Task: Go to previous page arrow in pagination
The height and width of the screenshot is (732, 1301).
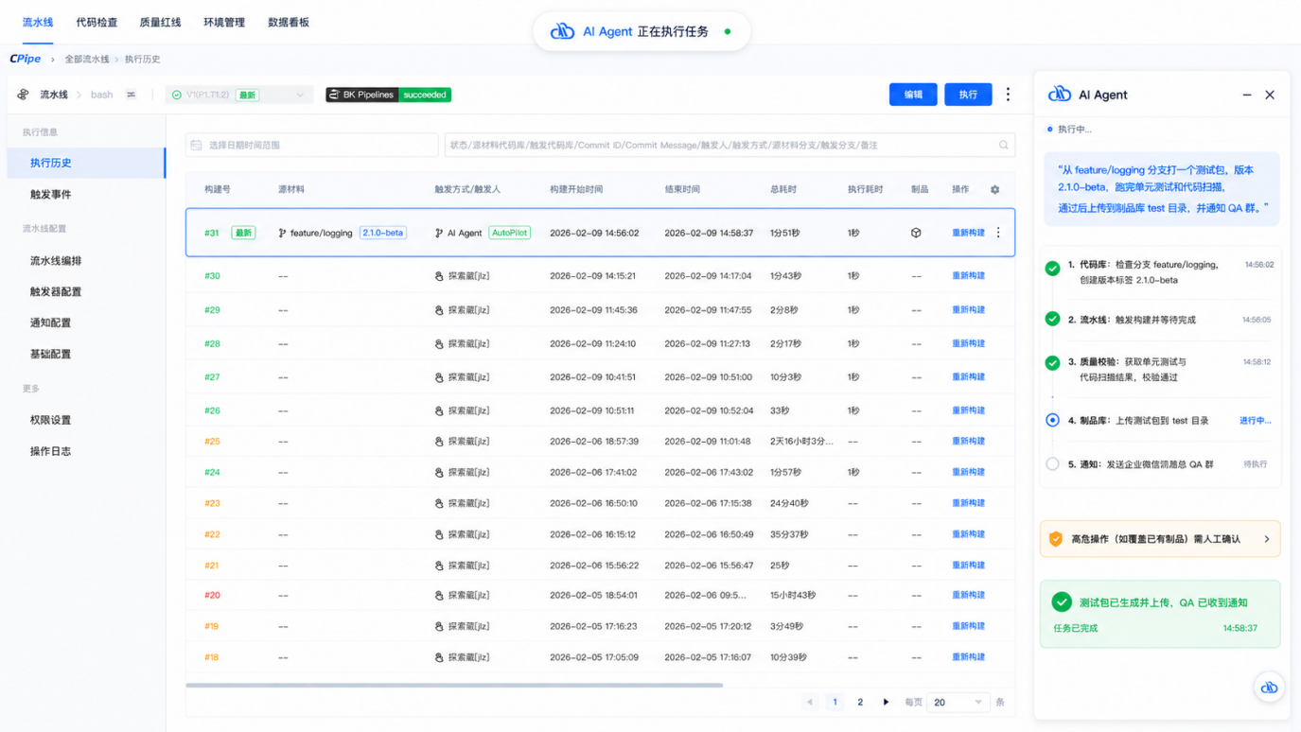Action: pyautogui.click(x=809, y=702)
